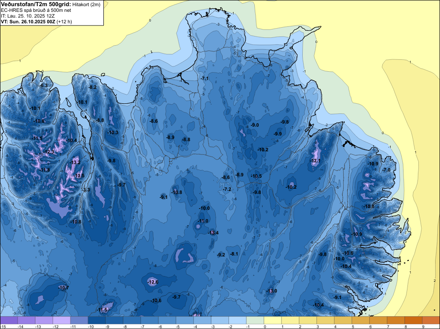This screenshot has width=440, height=329.
Task: Click the title 'Veðurstofan/T2m 500grid:'
Action: click(x=36, y=4)
